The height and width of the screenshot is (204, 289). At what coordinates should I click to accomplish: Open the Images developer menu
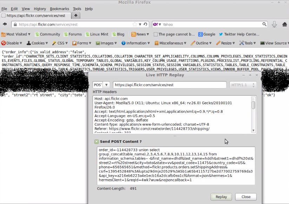tap(106, 43)
